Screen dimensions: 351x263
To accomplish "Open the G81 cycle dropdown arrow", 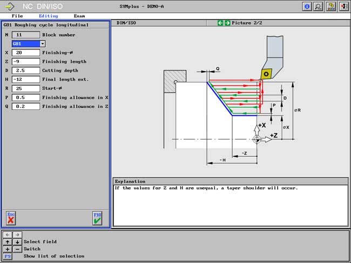I will [x=43, y=44].
